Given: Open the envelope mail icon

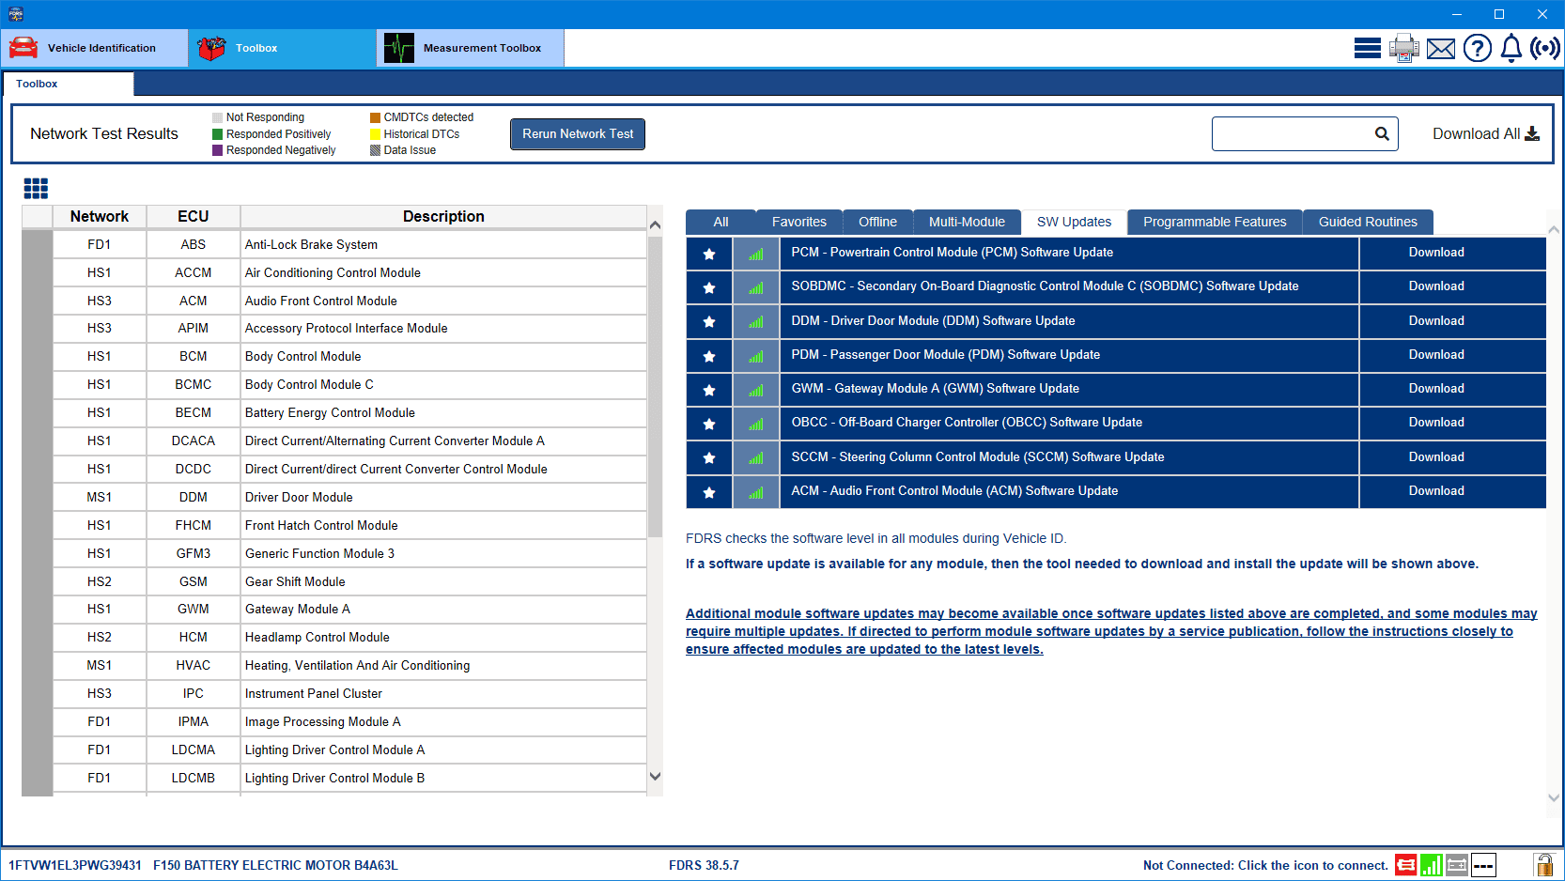Looking at the screenshot, I should click(1440, 49).
